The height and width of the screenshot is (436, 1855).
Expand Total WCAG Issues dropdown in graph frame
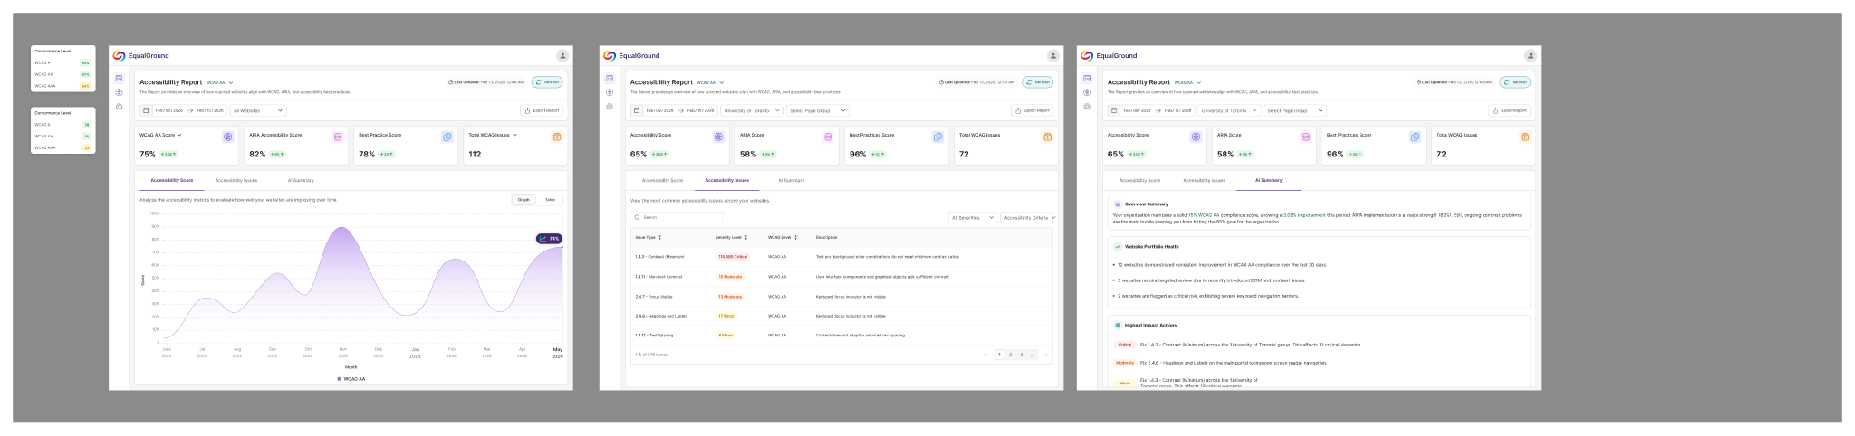(x=515, y=135)
